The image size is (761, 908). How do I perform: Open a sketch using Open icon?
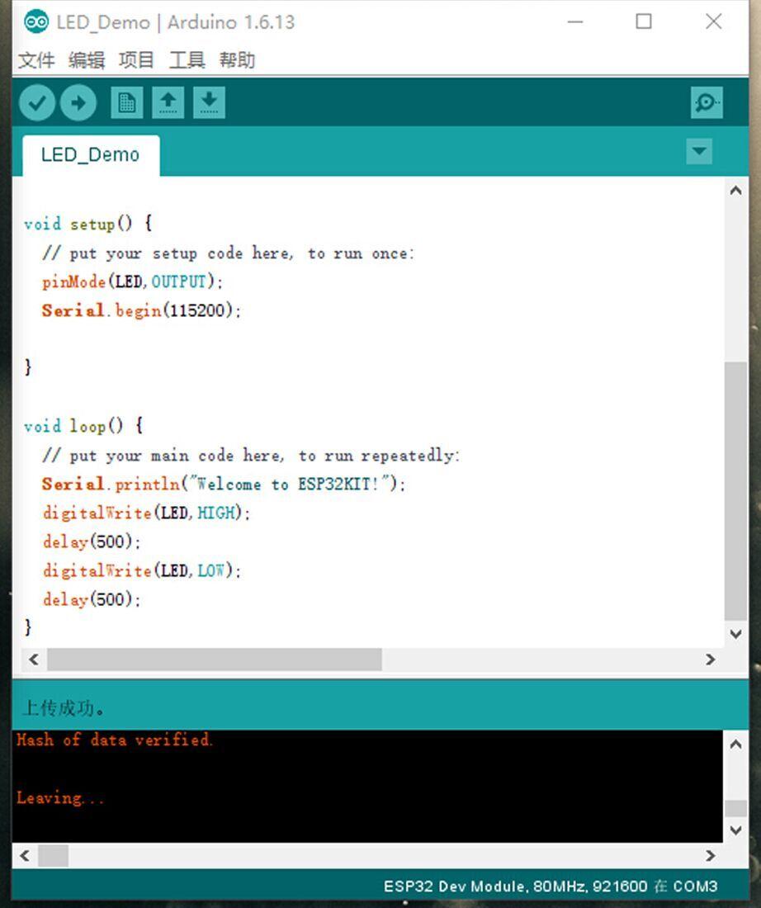point(168,103)
